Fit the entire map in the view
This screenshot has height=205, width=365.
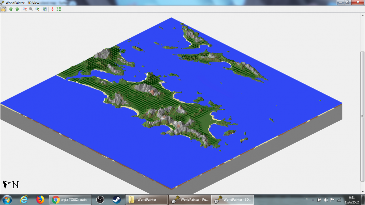tap(59, 9)
